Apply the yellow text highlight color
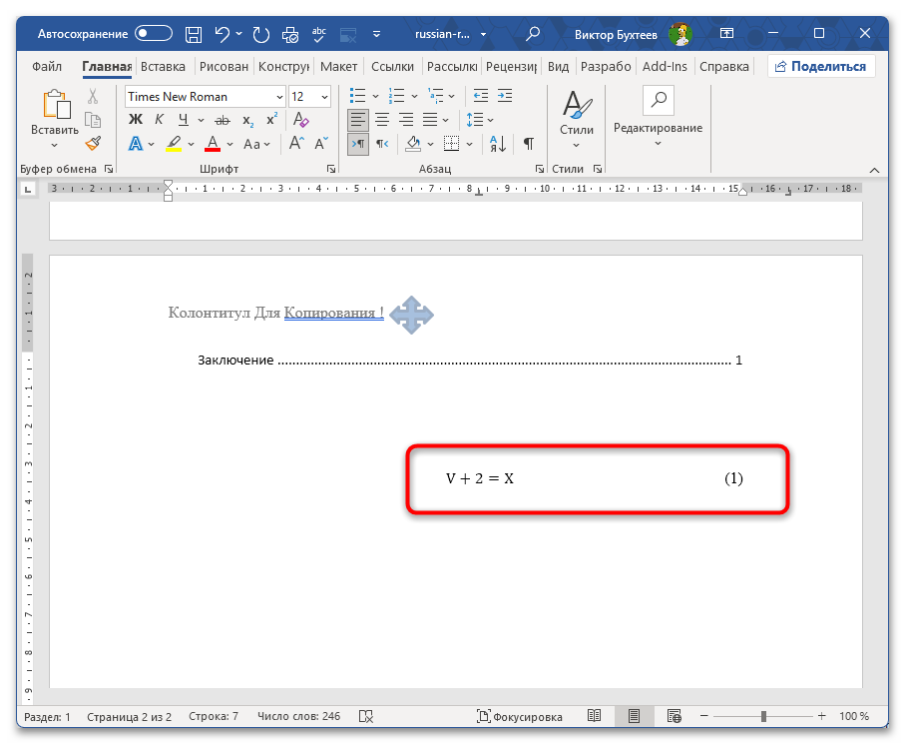This screenshot has width=905, height=744. click(x=174, y=143)
